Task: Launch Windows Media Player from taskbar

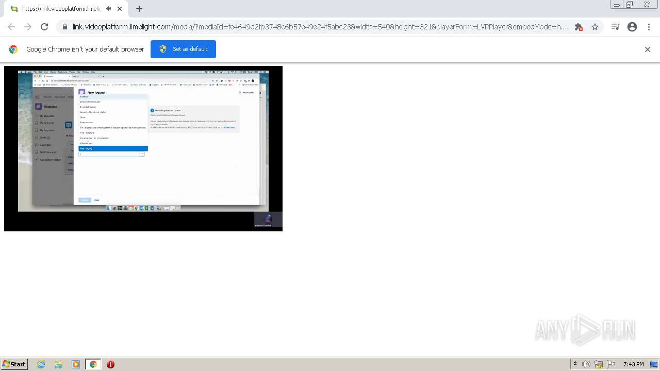Action: pyautogui.click(x=76, y=364)
